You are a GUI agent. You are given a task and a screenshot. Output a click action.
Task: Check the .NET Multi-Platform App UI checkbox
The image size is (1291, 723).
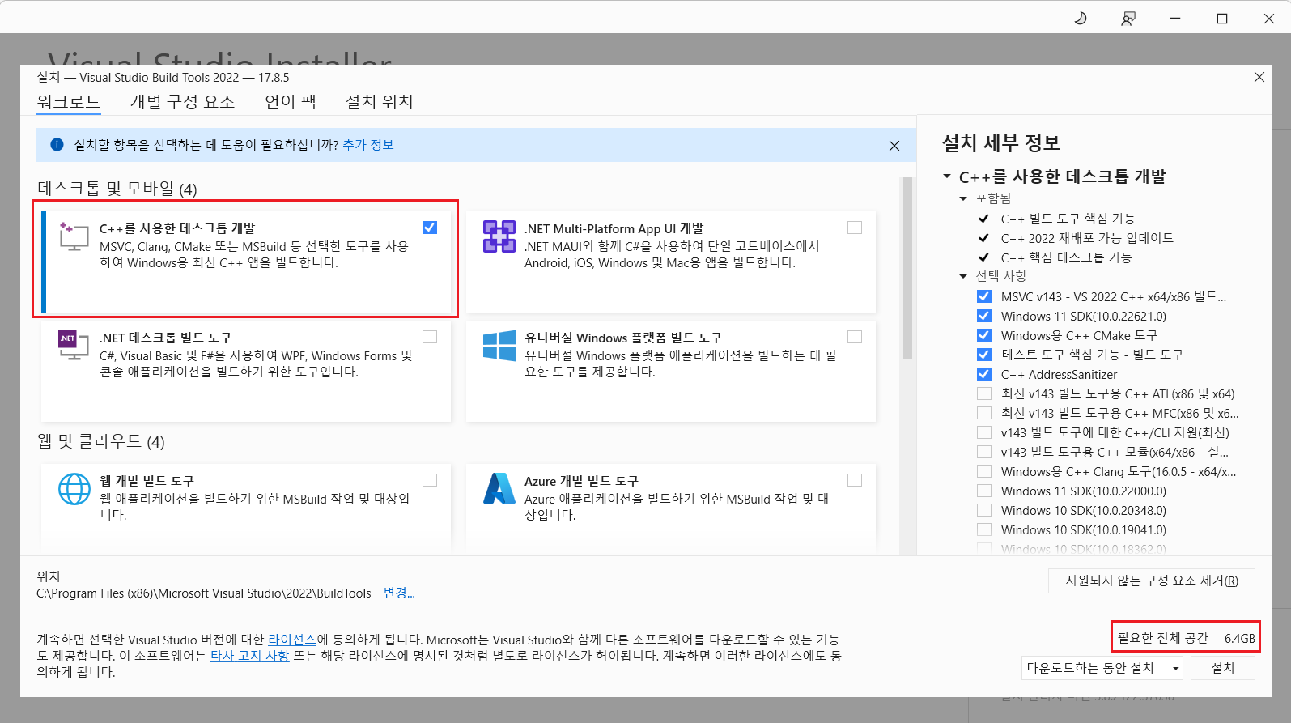pos(855,228)
